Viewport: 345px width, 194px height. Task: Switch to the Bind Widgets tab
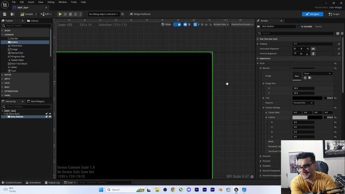(x=36, y=101)
